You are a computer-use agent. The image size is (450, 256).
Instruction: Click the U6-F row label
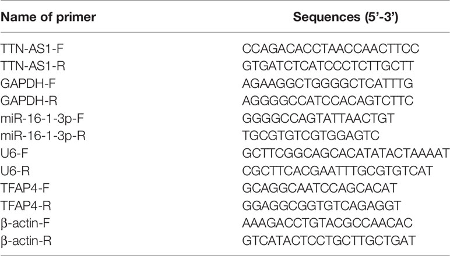pos(15,153)
